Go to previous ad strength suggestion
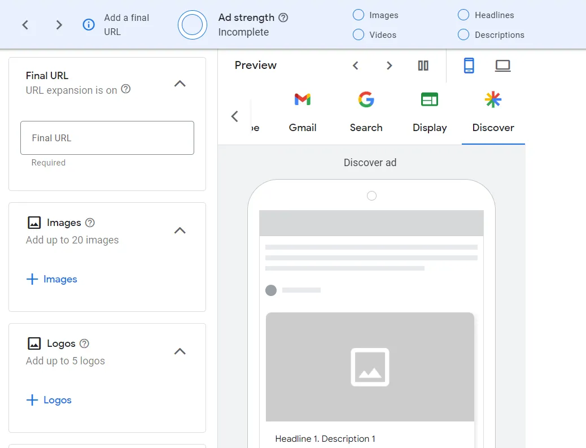This screenshot has height=448, width=586. click(25, 25)
